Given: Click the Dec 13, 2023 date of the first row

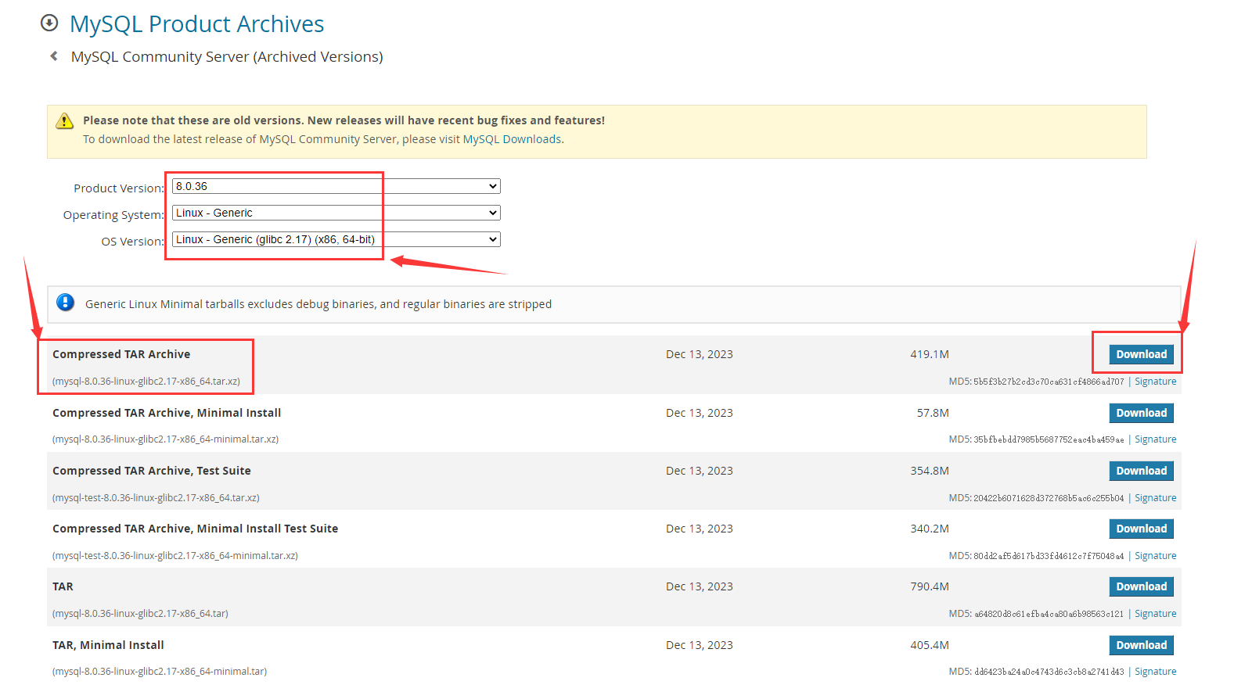Looking at the screenshot, I should tap(700, 354).
